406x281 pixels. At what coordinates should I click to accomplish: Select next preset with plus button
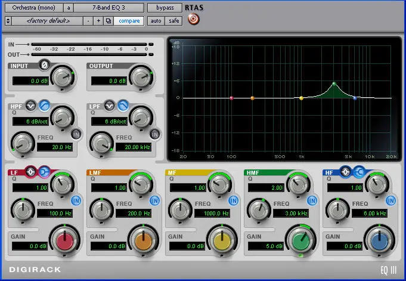(x=98, y=21)
